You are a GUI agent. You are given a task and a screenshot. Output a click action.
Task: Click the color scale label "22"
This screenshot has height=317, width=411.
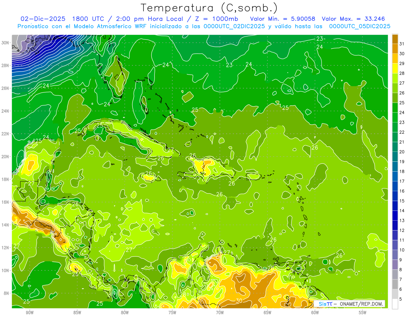click(x=402, y=132)
